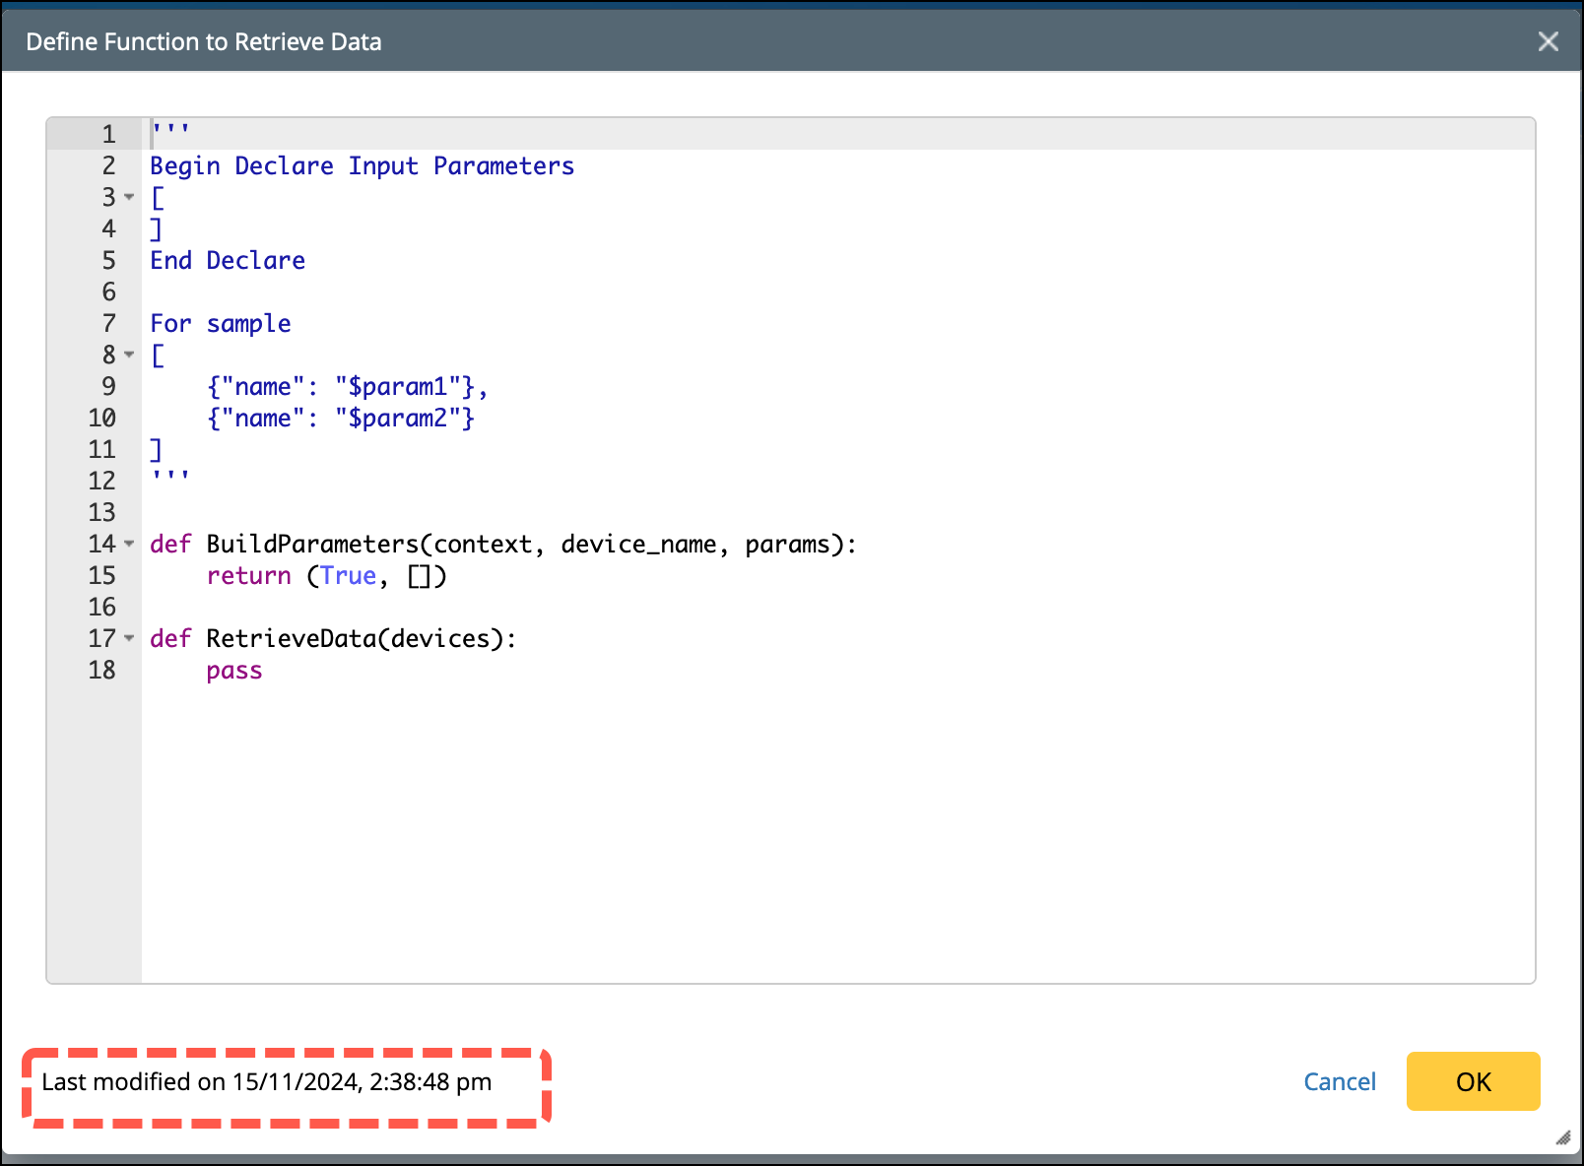Click line number 1 in the gutter

[x=108, y=134]
